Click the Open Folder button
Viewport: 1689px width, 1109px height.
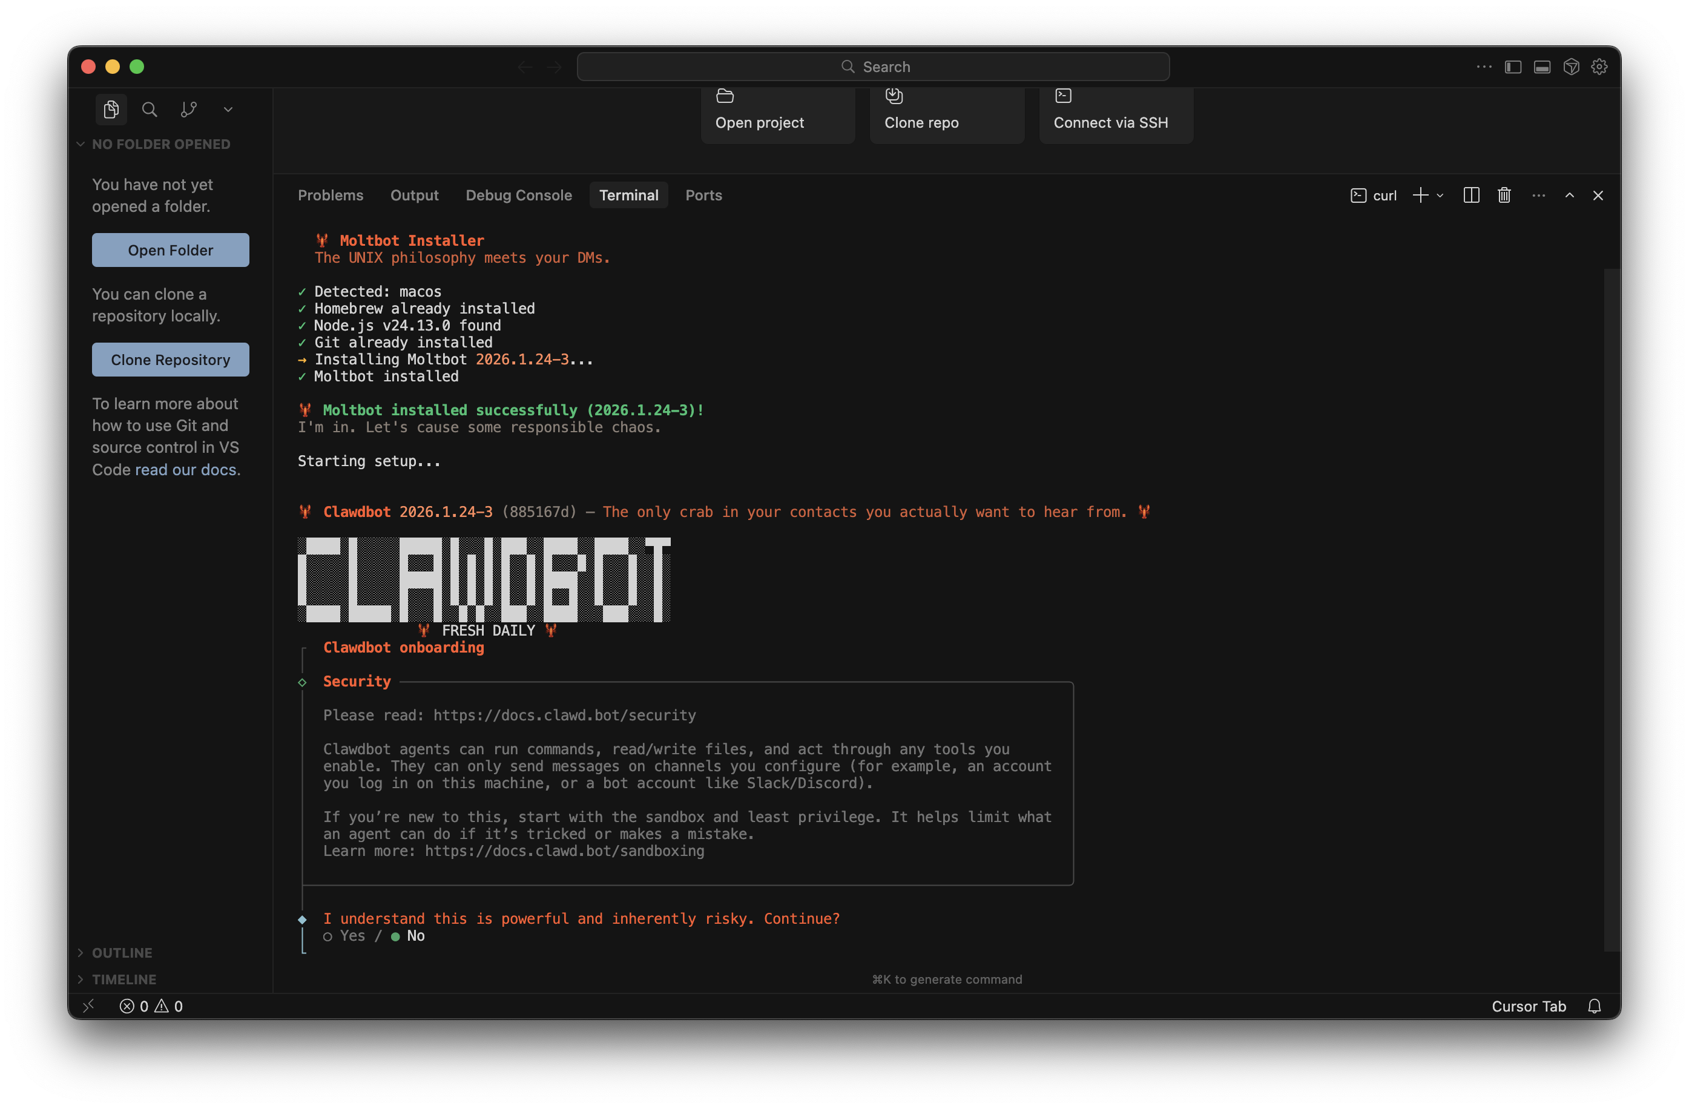click(x=170, y=250)
